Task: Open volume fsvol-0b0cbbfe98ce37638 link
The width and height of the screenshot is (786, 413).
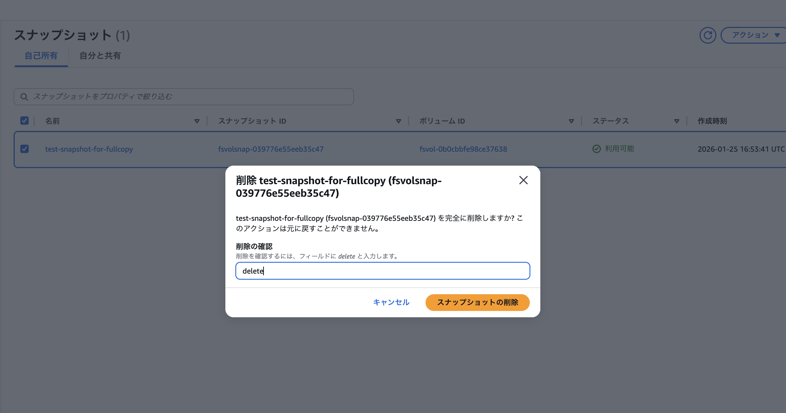Action: [463, 149]
